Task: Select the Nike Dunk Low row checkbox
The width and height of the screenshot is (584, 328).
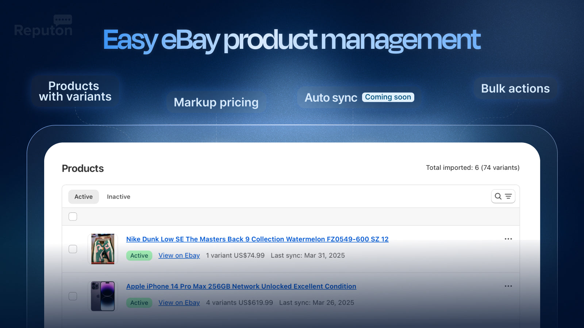Action: [x=73, y=249]
